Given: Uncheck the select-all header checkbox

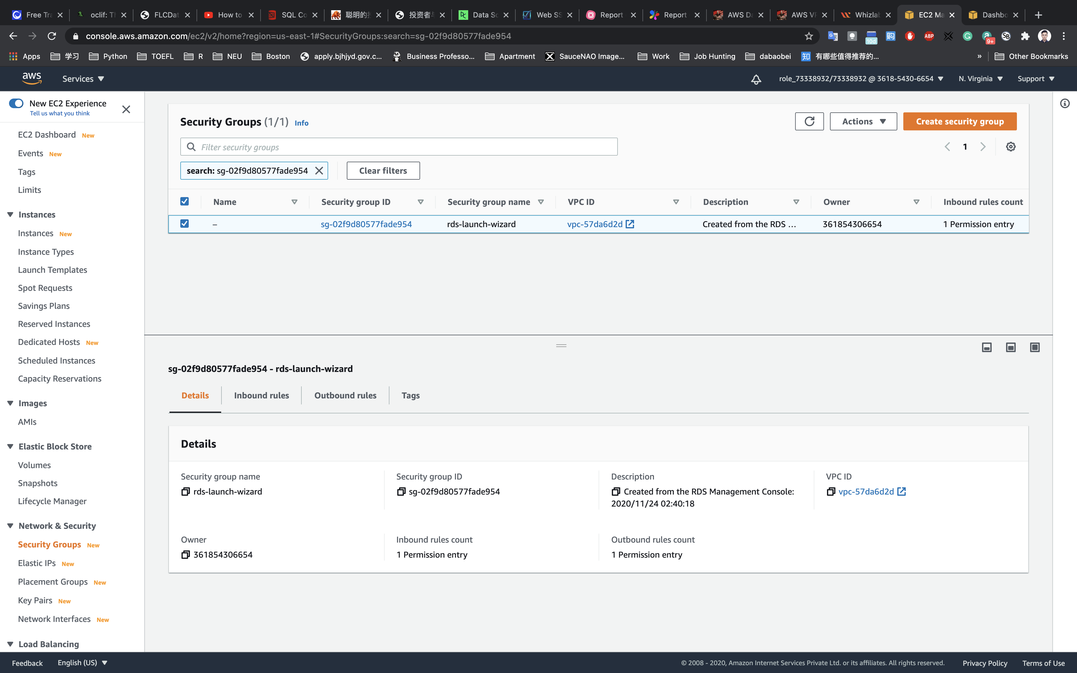Looking at the screenshot, I should (184, 202).
